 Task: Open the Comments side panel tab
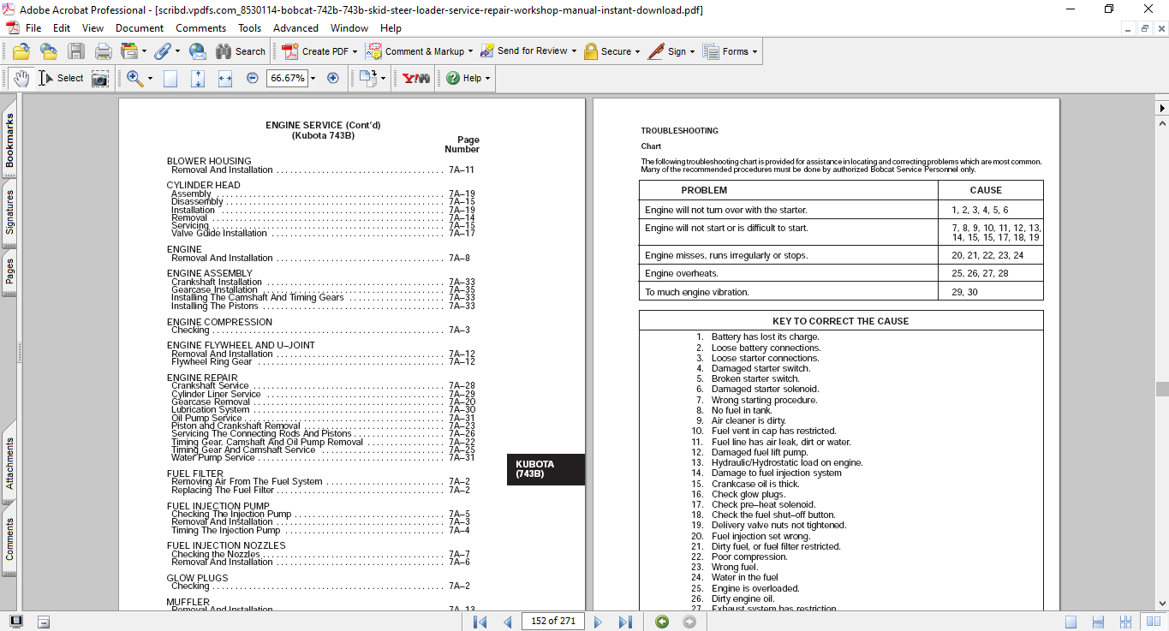click(x=9, y=539)
